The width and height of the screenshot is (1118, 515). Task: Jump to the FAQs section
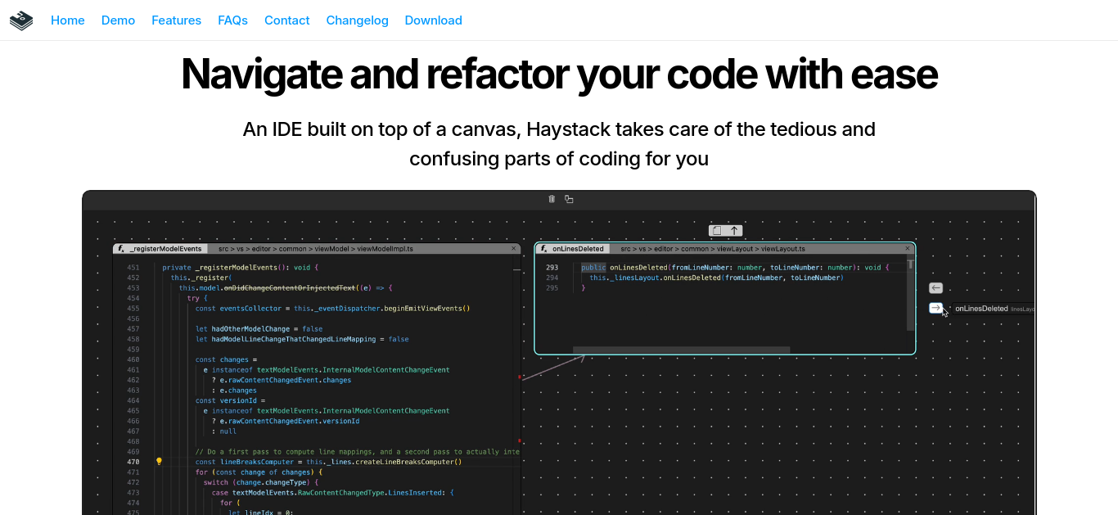[x=232, y=20]
